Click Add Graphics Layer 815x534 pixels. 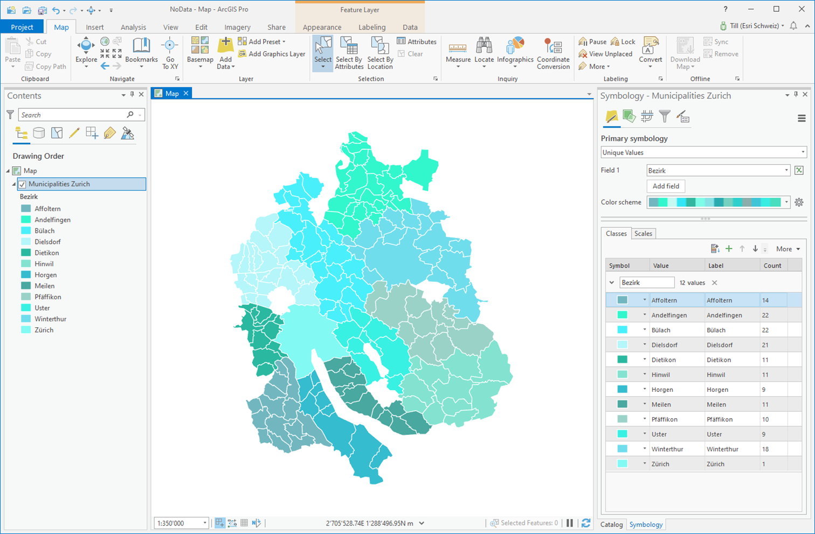[x=272, y=54]
